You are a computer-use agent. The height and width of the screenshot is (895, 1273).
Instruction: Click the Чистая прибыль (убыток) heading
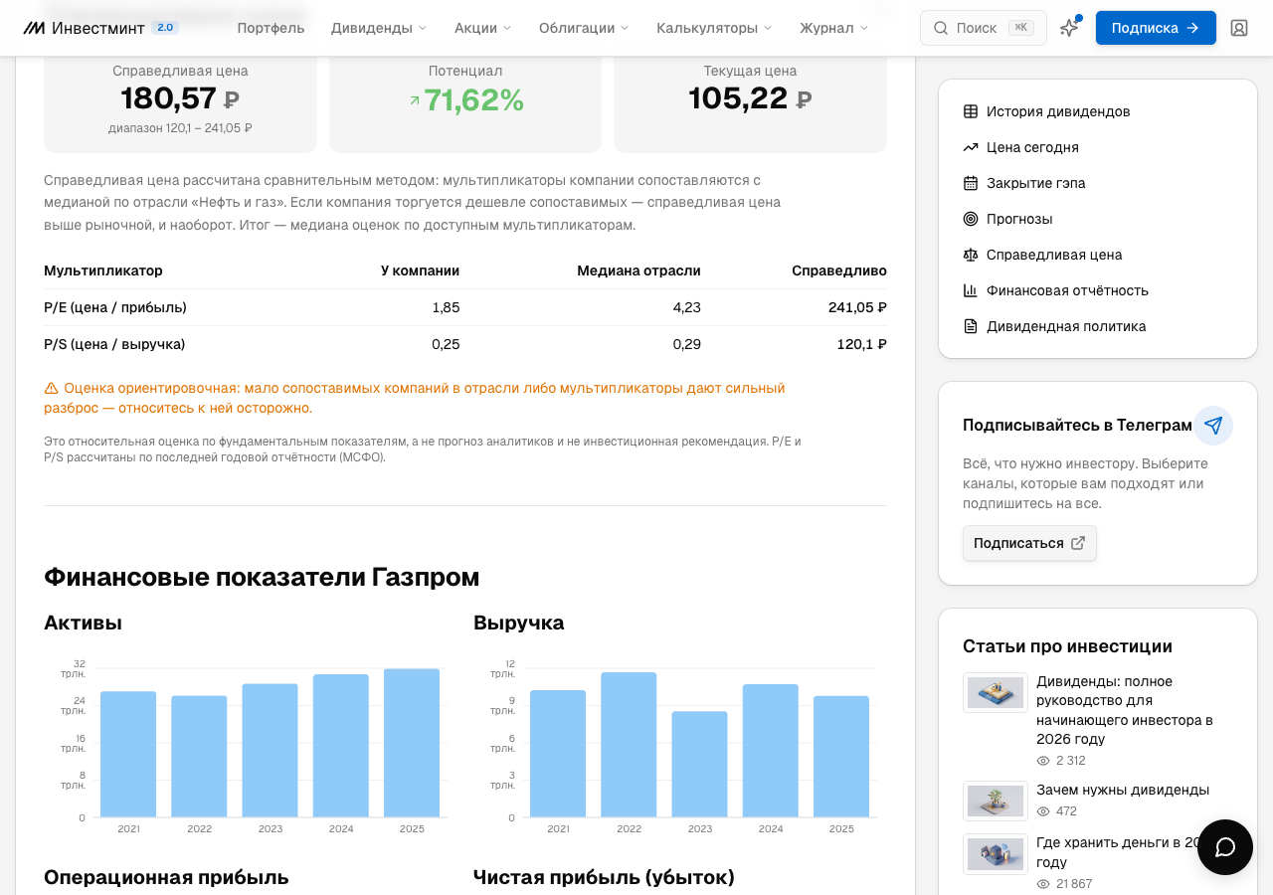tap(604, 877)
